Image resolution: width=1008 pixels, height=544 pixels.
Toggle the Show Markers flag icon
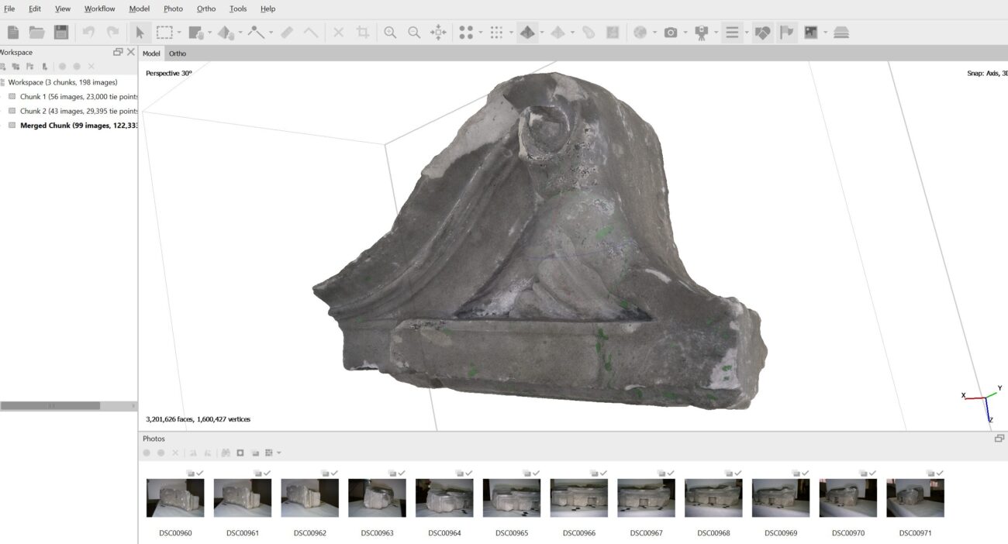787,33
